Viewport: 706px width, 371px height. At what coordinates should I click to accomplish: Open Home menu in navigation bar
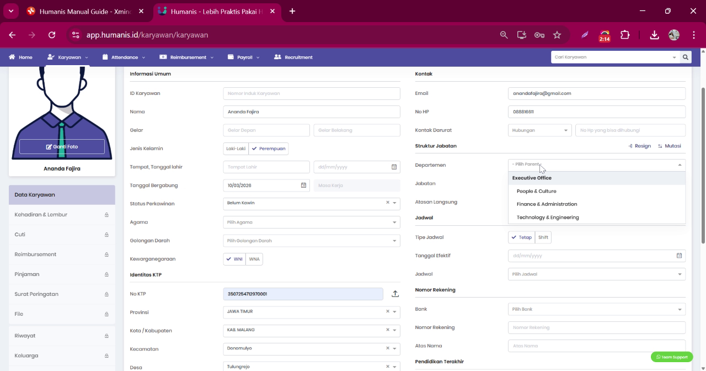pyautogui.click(x=20, y=57)
